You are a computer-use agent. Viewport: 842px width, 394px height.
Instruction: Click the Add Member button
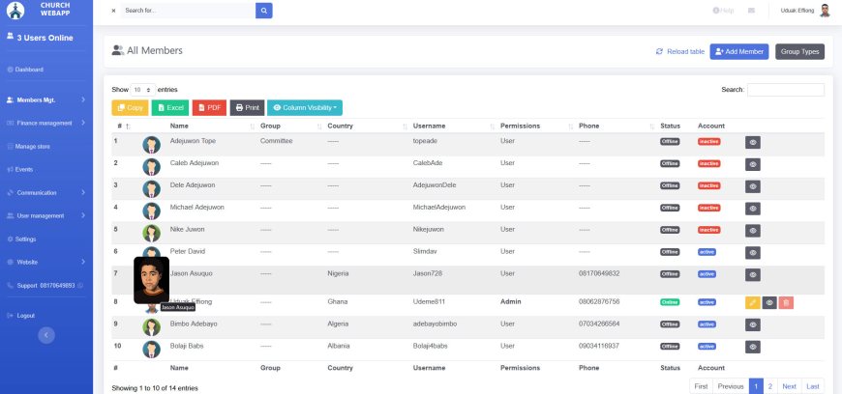coord(738,51)
